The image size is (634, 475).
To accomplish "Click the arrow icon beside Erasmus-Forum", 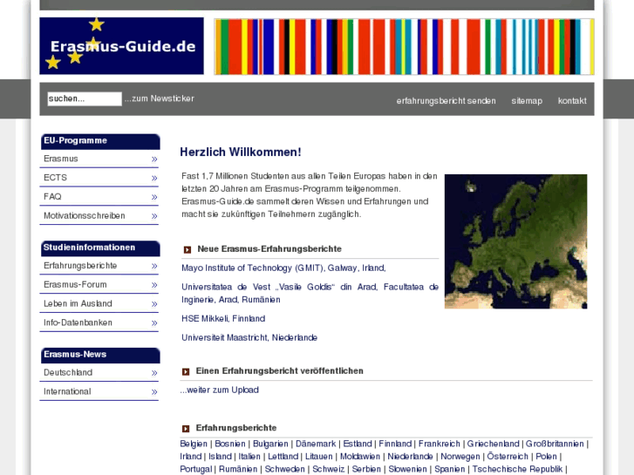I will (x=154, y=285).
